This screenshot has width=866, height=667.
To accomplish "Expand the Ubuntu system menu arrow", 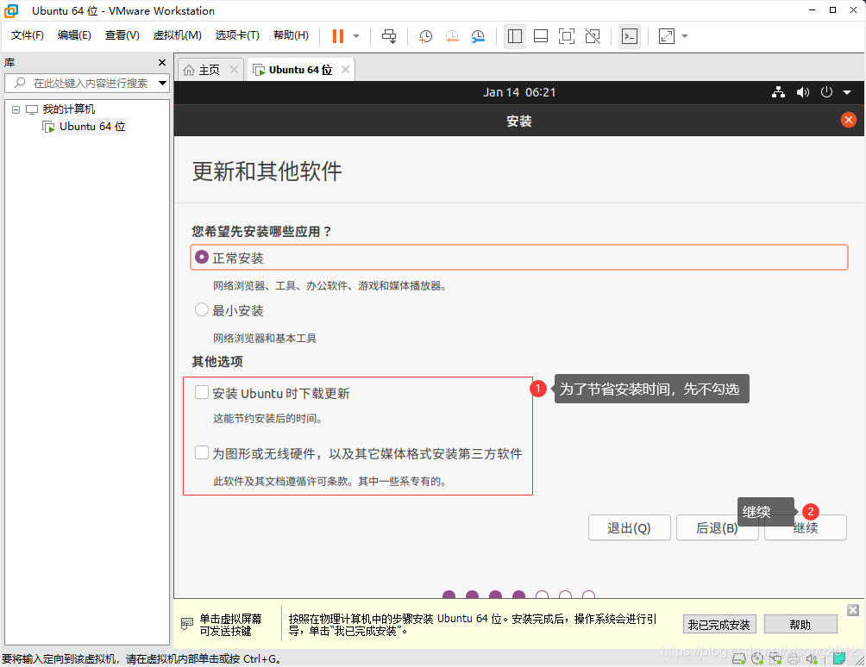I will pyautogui.click(x=847, y=93).
